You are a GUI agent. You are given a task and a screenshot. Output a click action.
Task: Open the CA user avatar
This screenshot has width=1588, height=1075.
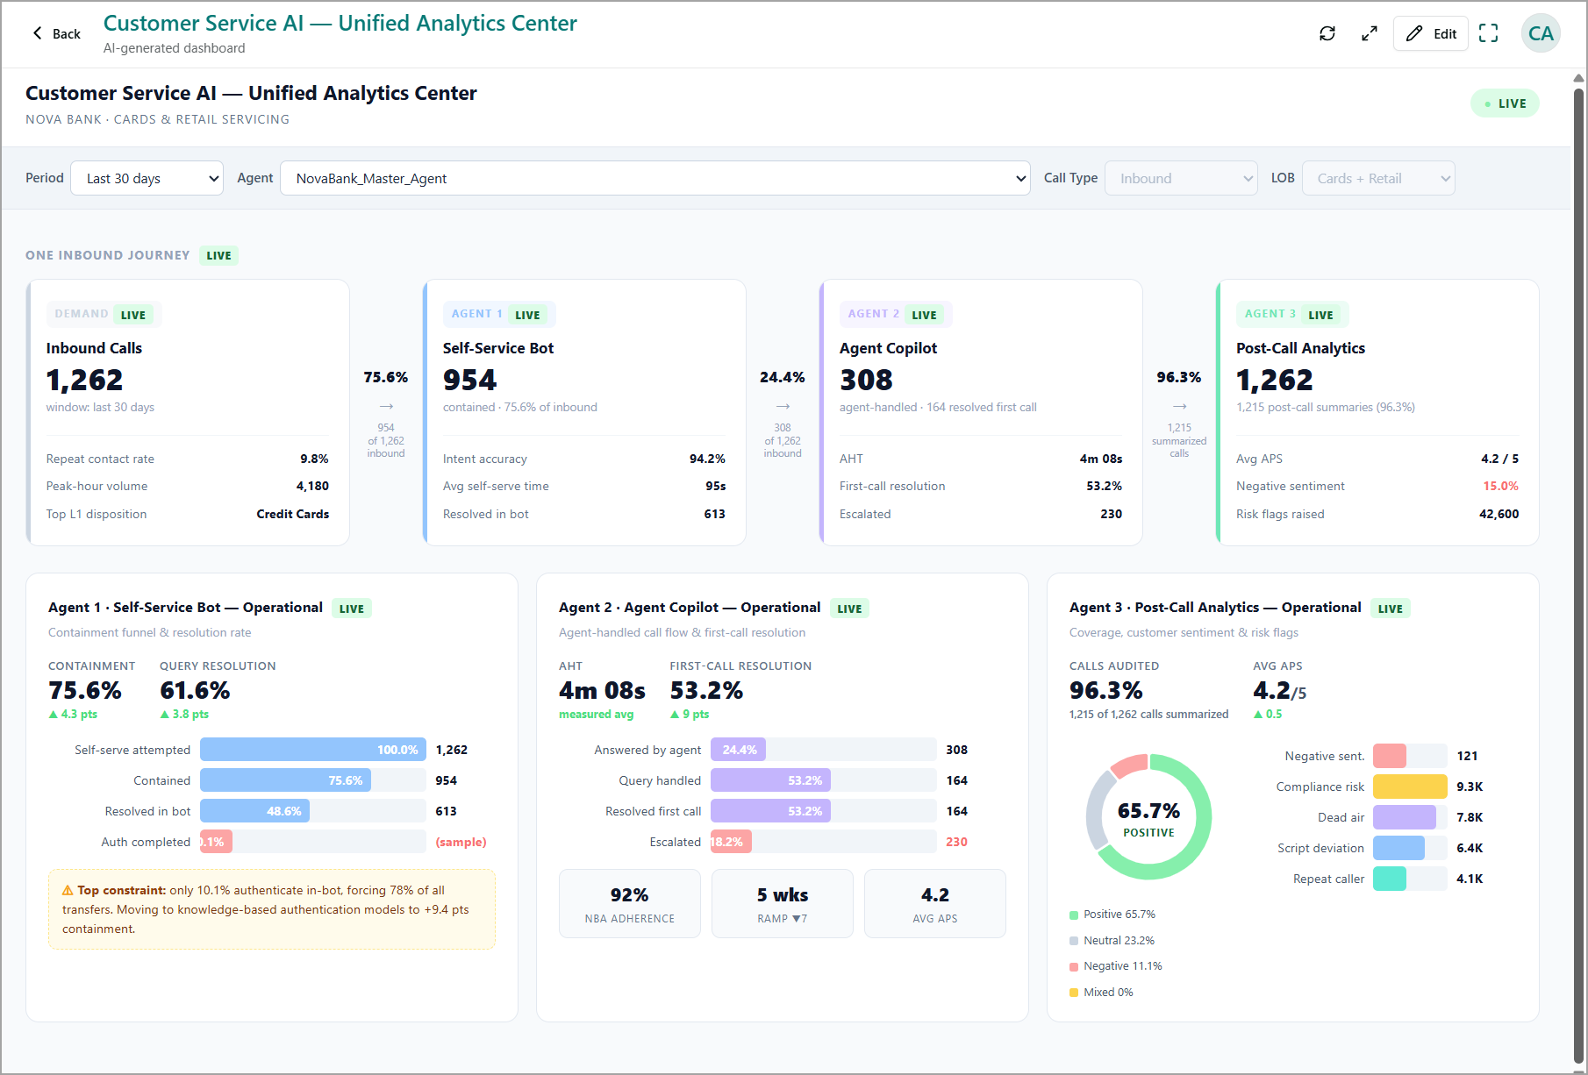coord(1541,33)
